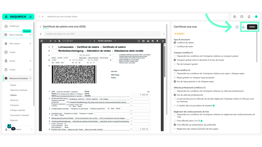Save the PDF file from the viewer toolbar
The width and height of the screenshot is (262, 147).
pos(153,41)
